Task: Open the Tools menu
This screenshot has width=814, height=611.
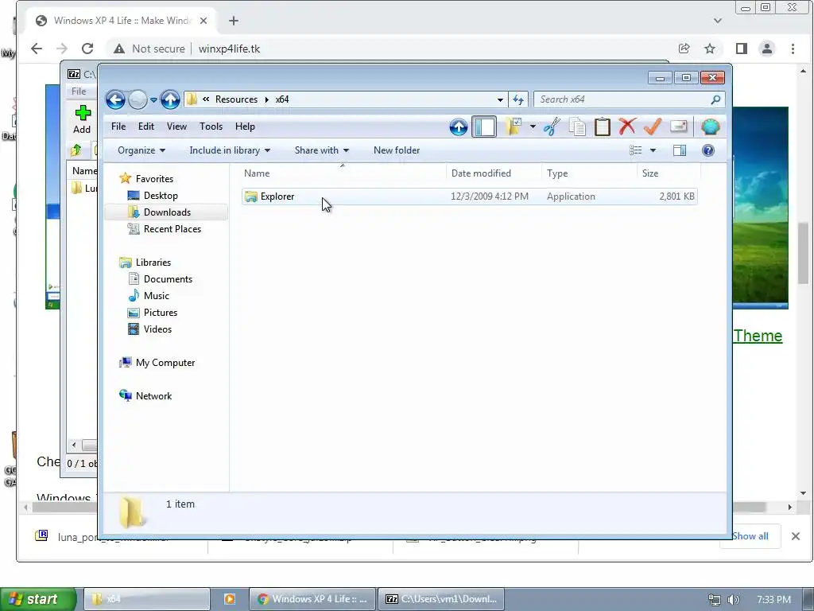Action: tap(211, 126)
